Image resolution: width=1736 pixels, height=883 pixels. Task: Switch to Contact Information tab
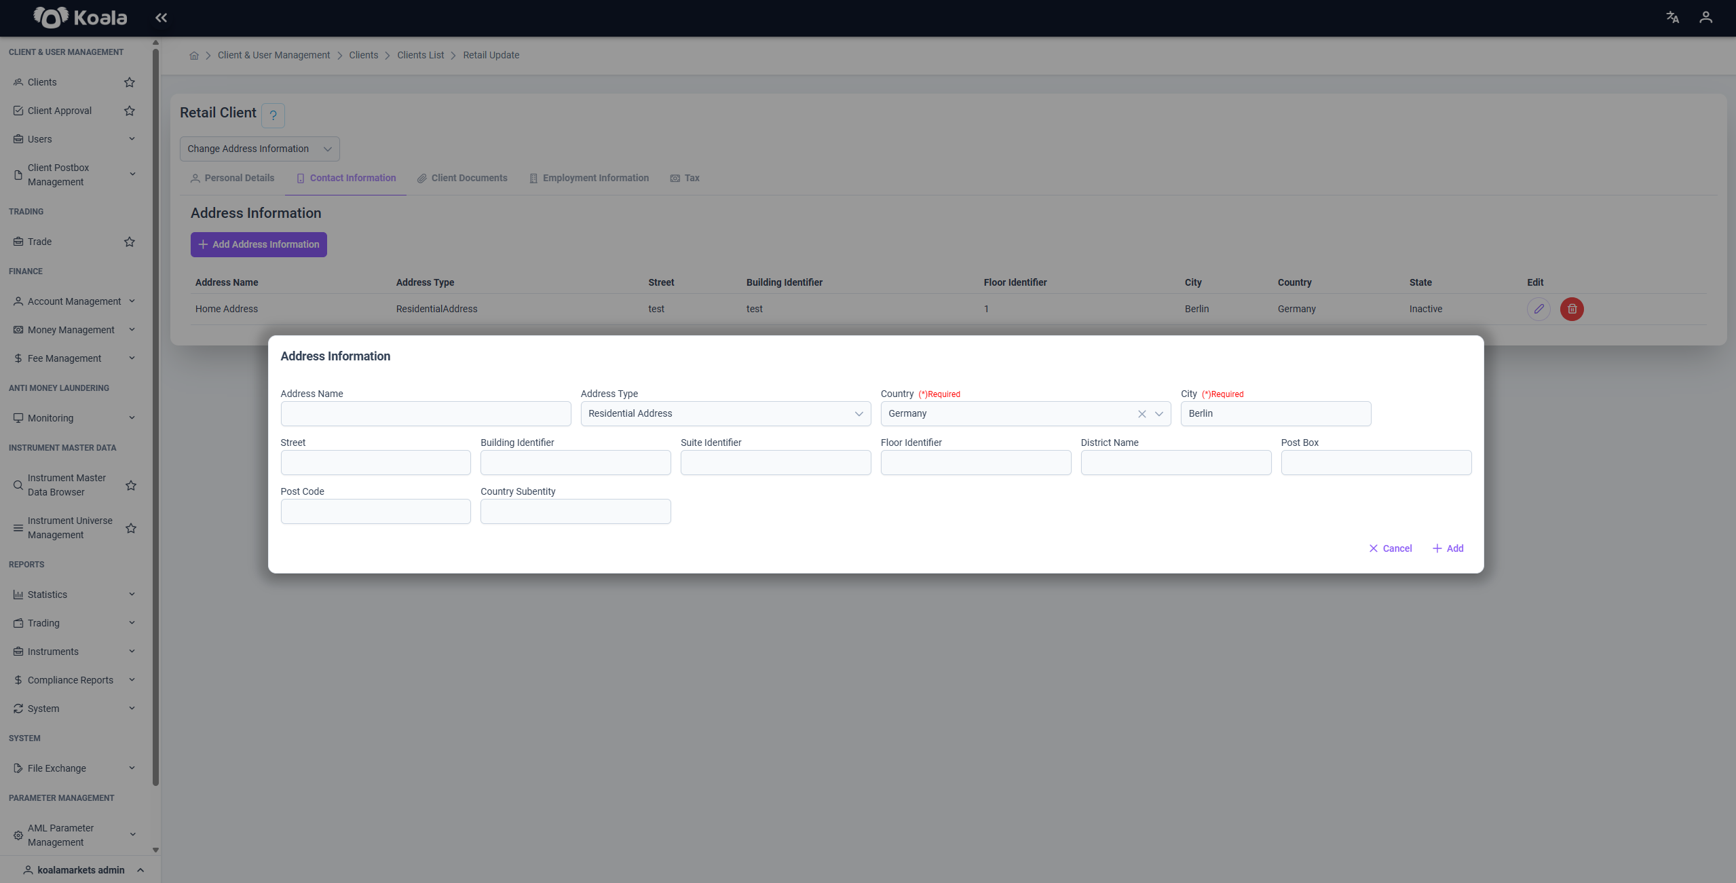pos(346,179)
